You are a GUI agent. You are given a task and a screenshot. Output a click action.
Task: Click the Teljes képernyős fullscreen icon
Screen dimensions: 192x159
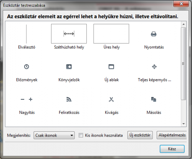pos(154,67)
